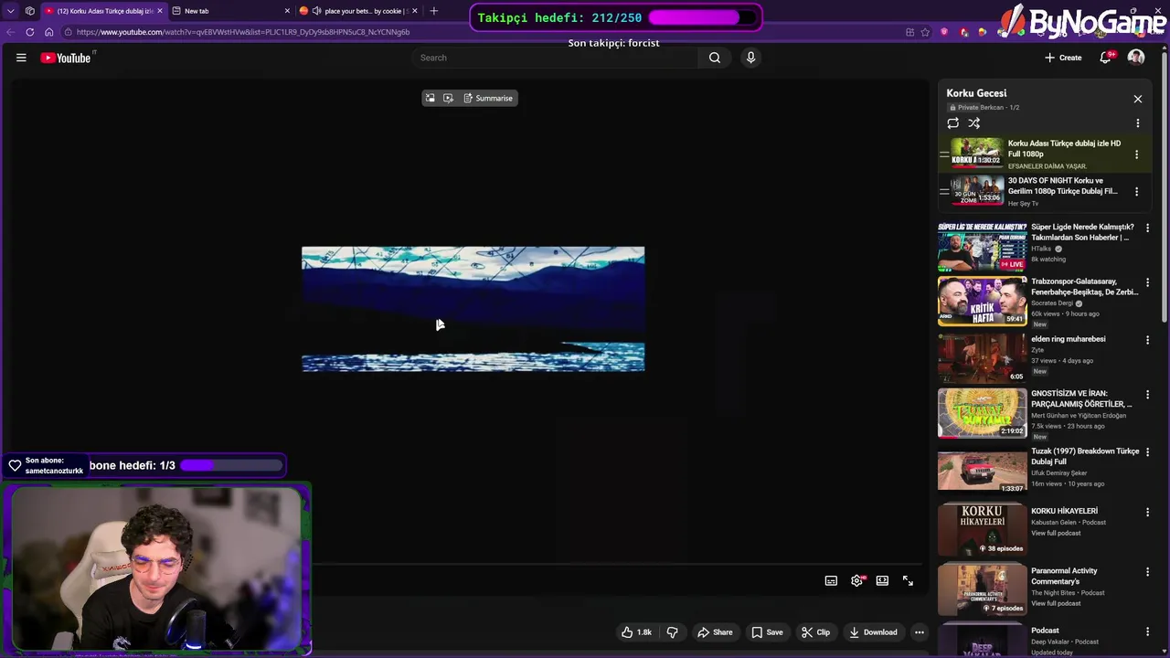Open options for Korku Hikayeleri podcast
This screenshot has height=658, width=1170.
pyautogui.click(x=1148, y=512)
